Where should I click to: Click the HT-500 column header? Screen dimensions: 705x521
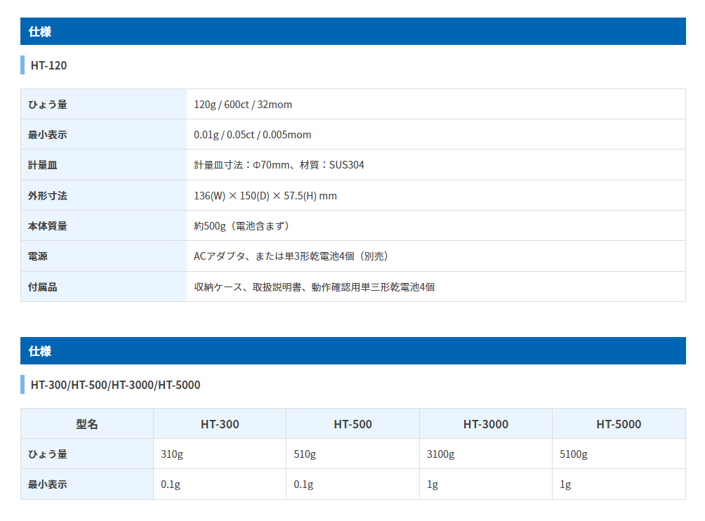pos(352,424)
